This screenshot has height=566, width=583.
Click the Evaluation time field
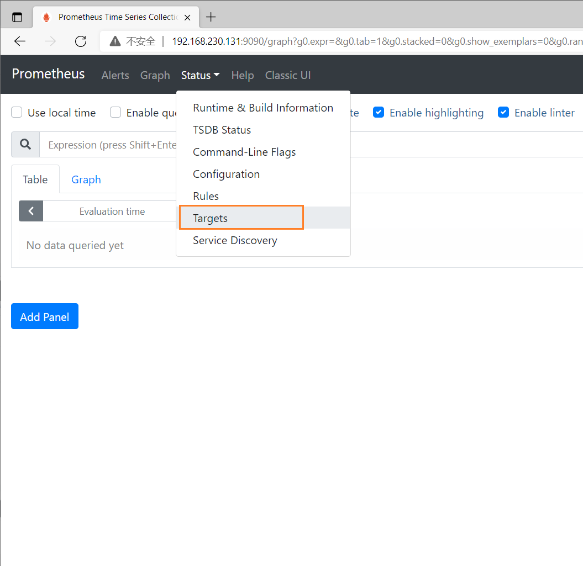(x=110, y=211)
